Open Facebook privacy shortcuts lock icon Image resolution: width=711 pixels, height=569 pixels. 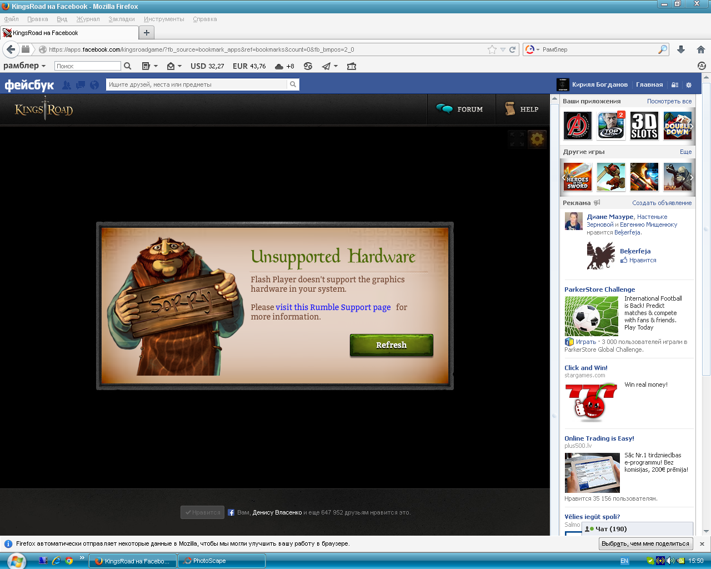pyautogui.click(x=675, y=85)
